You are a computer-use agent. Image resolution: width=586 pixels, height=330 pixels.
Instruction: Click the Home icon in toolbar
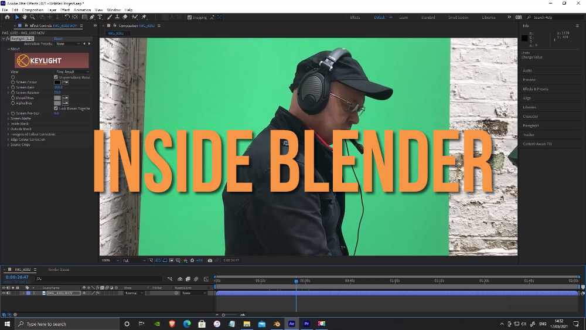coord(7,17)
